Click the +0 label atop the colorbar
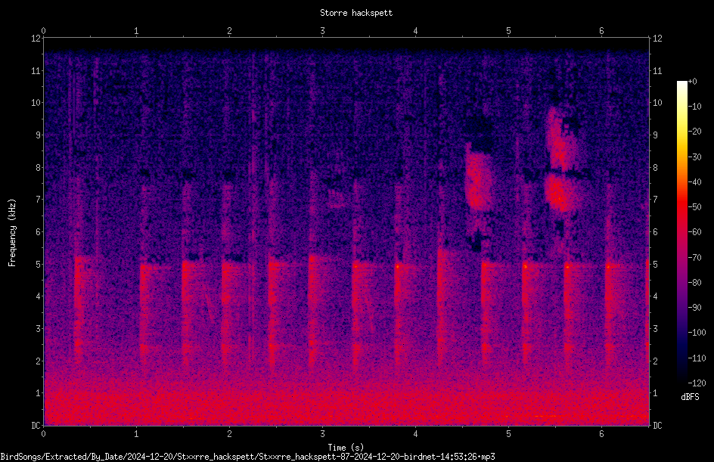The image size is (714, 462). click(x=693, y=82)
